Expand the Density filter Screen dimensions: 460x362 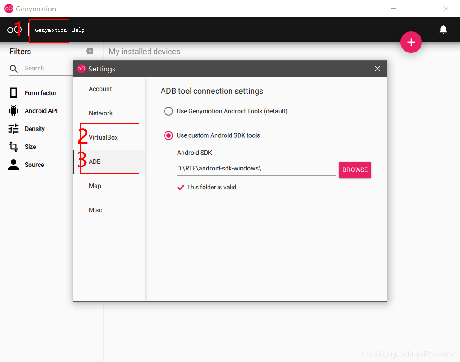(35, 129)
